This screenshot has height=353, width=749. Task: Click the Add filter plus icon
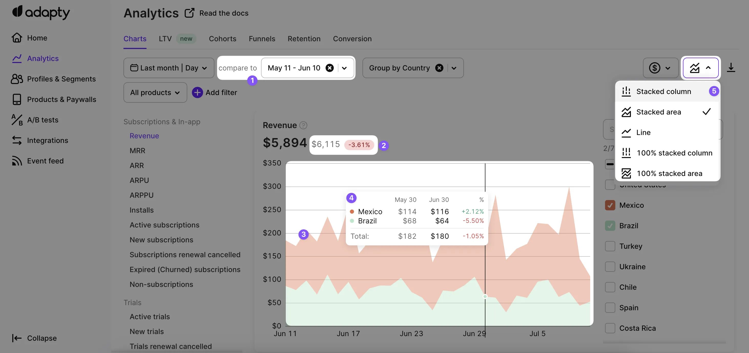click(197, 92)
